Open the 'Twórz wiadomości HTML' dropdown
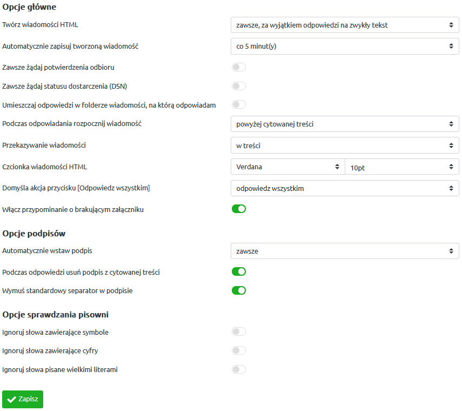462x411 pixels. 345,25
